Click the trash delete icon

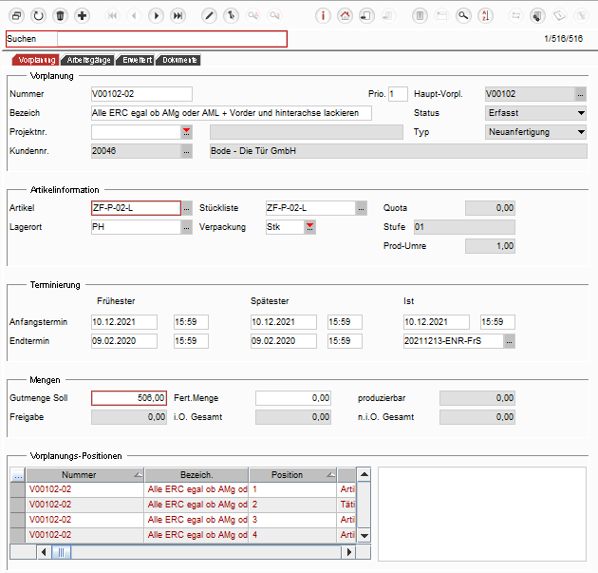pyautogui.click(x=60, y=15)
